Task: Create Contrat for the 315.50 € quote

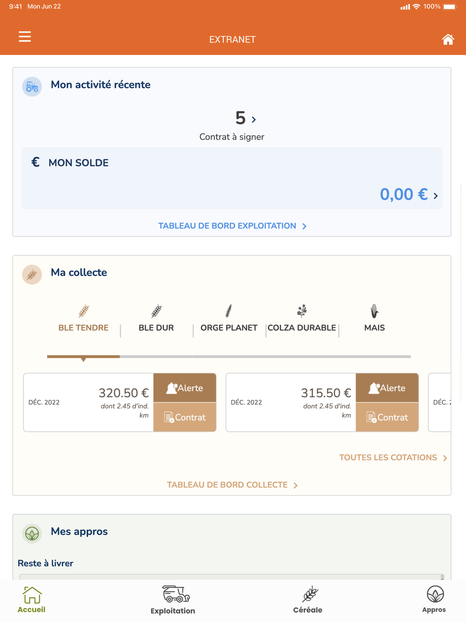Action: pos(387,417)
